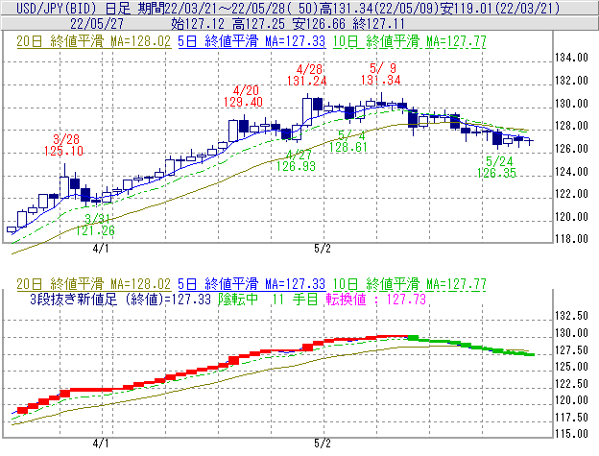
Task: Click the 115.00 axis label in the lower chart
Action: coord(571,434)
